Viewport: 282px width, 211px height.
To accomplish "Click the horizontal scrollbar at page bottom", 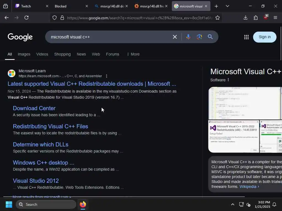I will click(x=124, y=197).
